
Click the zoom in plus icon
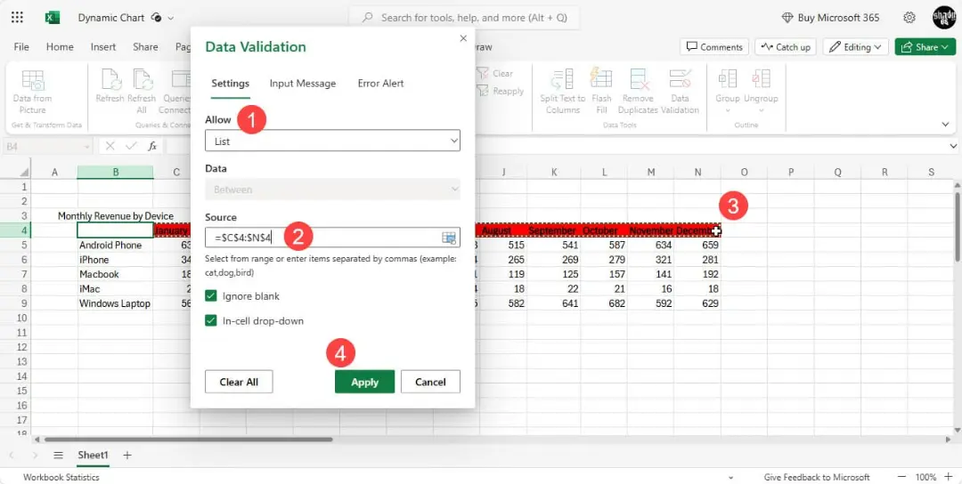[949, 477]
